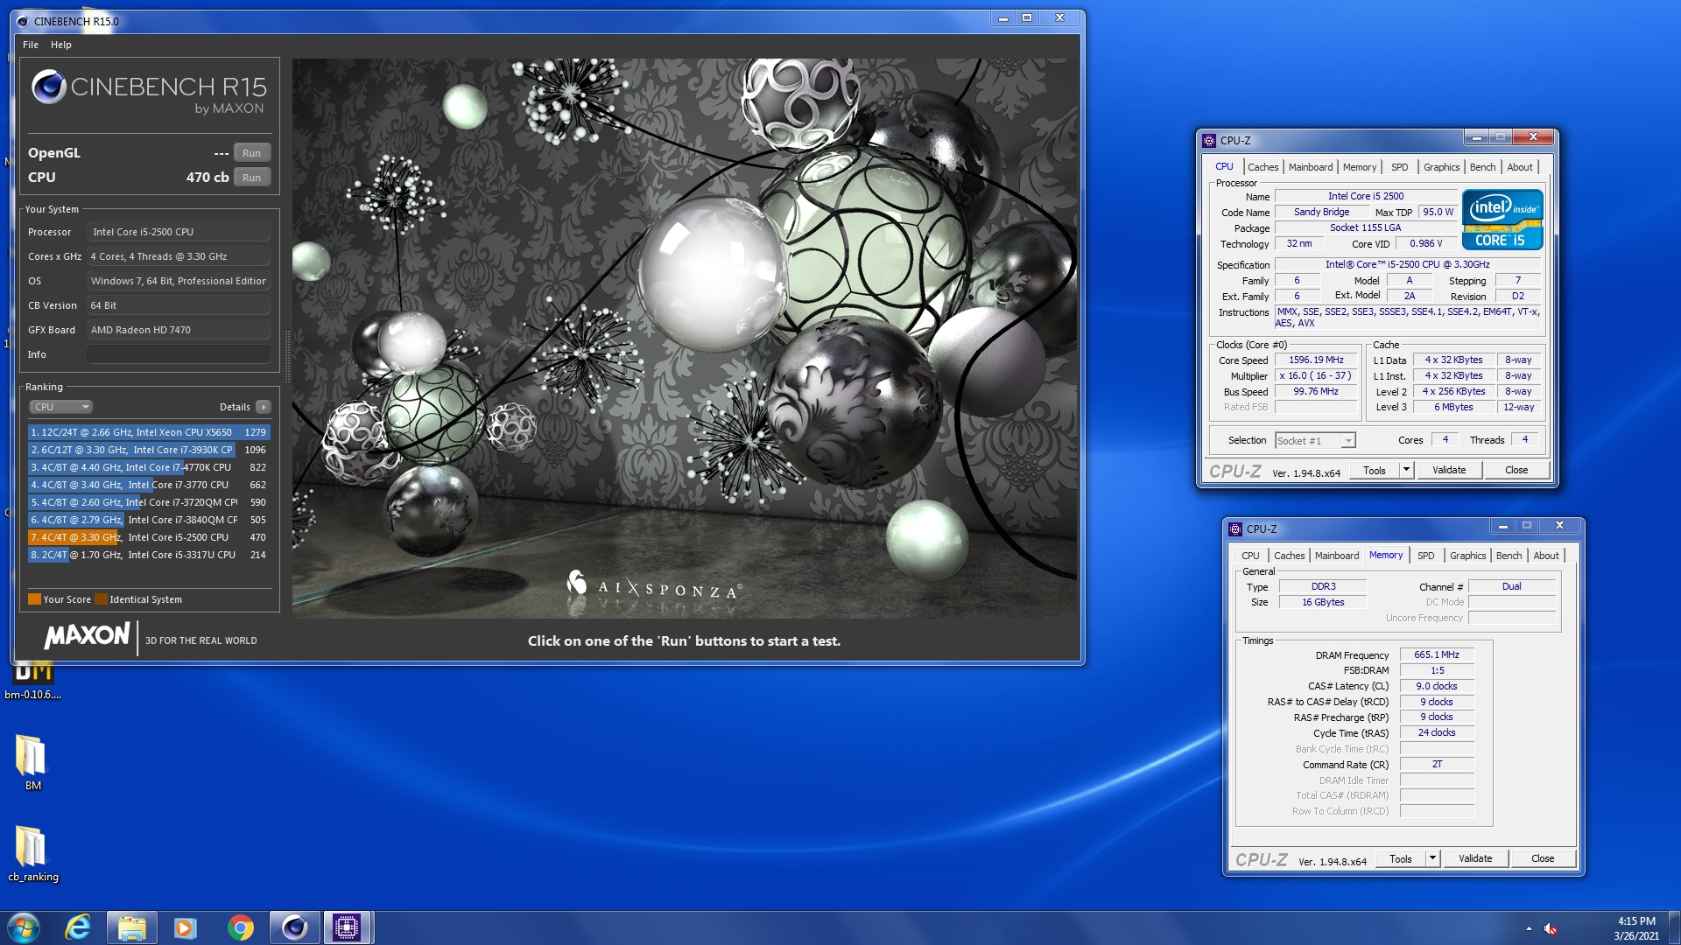Click upper CPU-Z window title icon
Image resolution: width=1681 pixels, height=945 pixels.
1209,140
